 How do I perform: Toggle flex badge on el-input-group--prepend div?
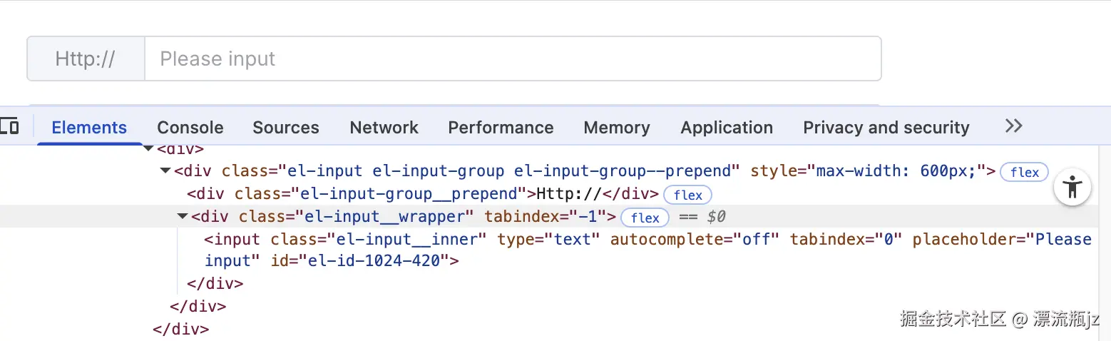pos(1024,172)
